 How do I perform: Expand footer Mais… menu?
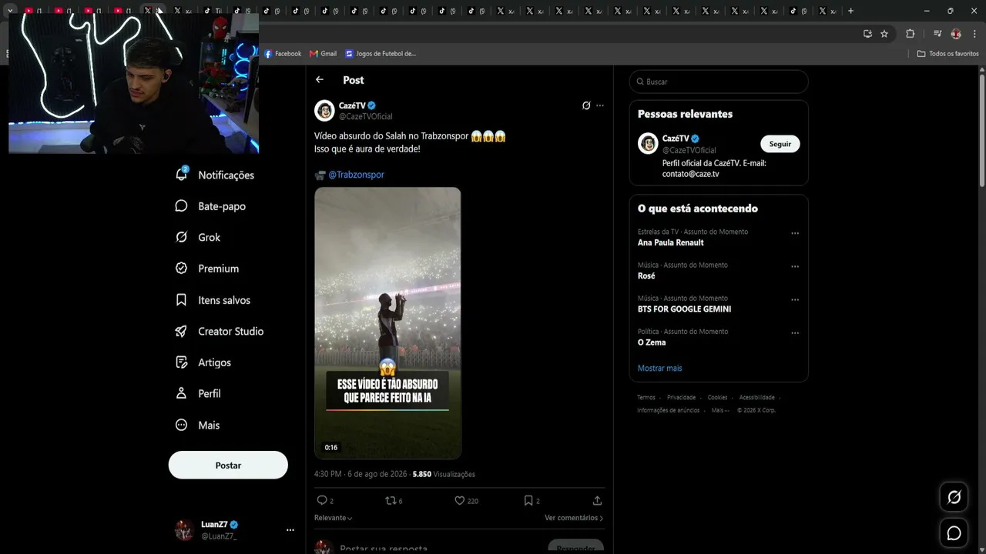tap(719, 410)
